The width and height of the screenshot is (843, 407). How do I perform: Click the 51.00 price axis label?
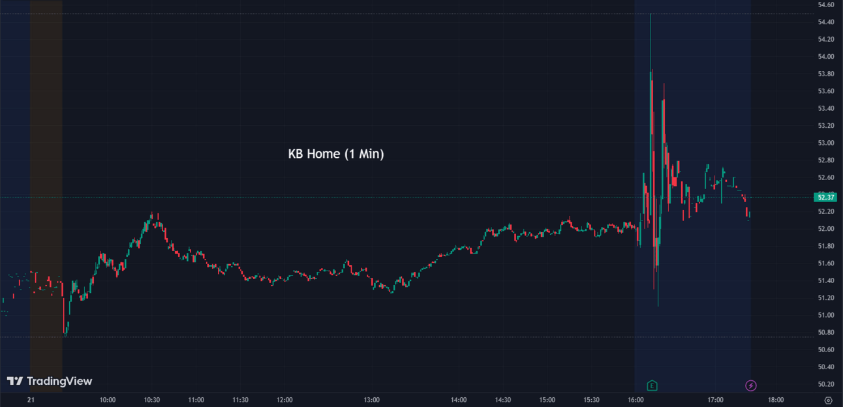(825, 315)
